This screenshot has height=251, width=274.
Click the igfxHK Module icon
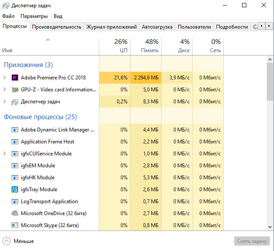click(x=15, y=178)
